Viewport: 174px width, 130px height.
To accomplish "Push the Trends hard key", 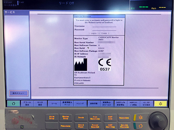I will 81,118.
